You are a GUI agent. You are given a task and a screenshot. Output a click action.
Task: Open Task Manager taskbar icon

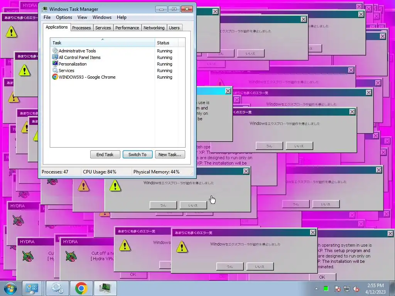click(x=105, y=288)
